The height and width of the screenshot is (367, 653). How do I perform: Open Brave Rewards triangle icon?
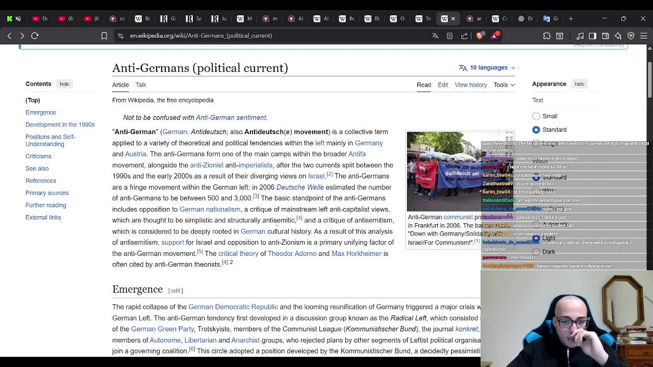coord(495,36)
